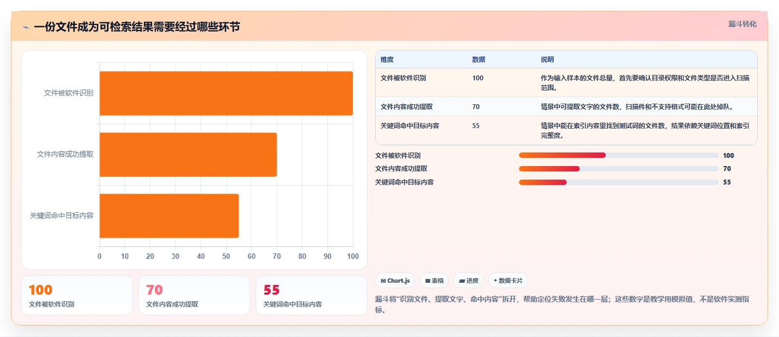Click the table data value 55
The width and height of the screenshot is (779, 337).
tap(476, 126)
